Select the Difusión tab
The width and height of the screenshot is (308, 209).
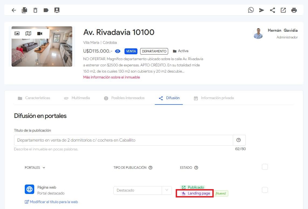(169, 98)
